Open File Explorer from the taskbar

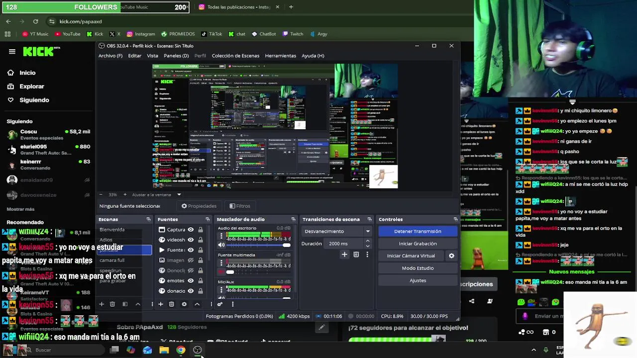pos(164,350)
